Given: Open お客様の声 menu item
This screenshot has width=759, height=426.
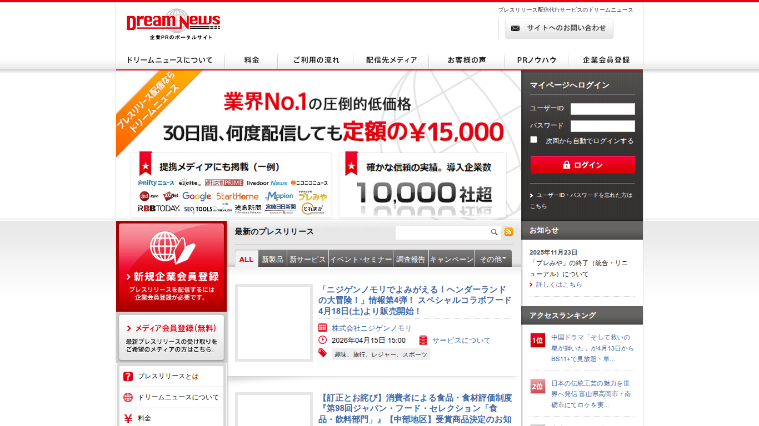Looking at the screenshot, I should (467, 60).
